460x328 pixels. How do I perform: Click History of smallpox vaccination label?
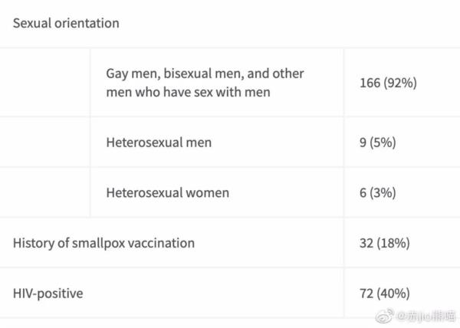103,243
